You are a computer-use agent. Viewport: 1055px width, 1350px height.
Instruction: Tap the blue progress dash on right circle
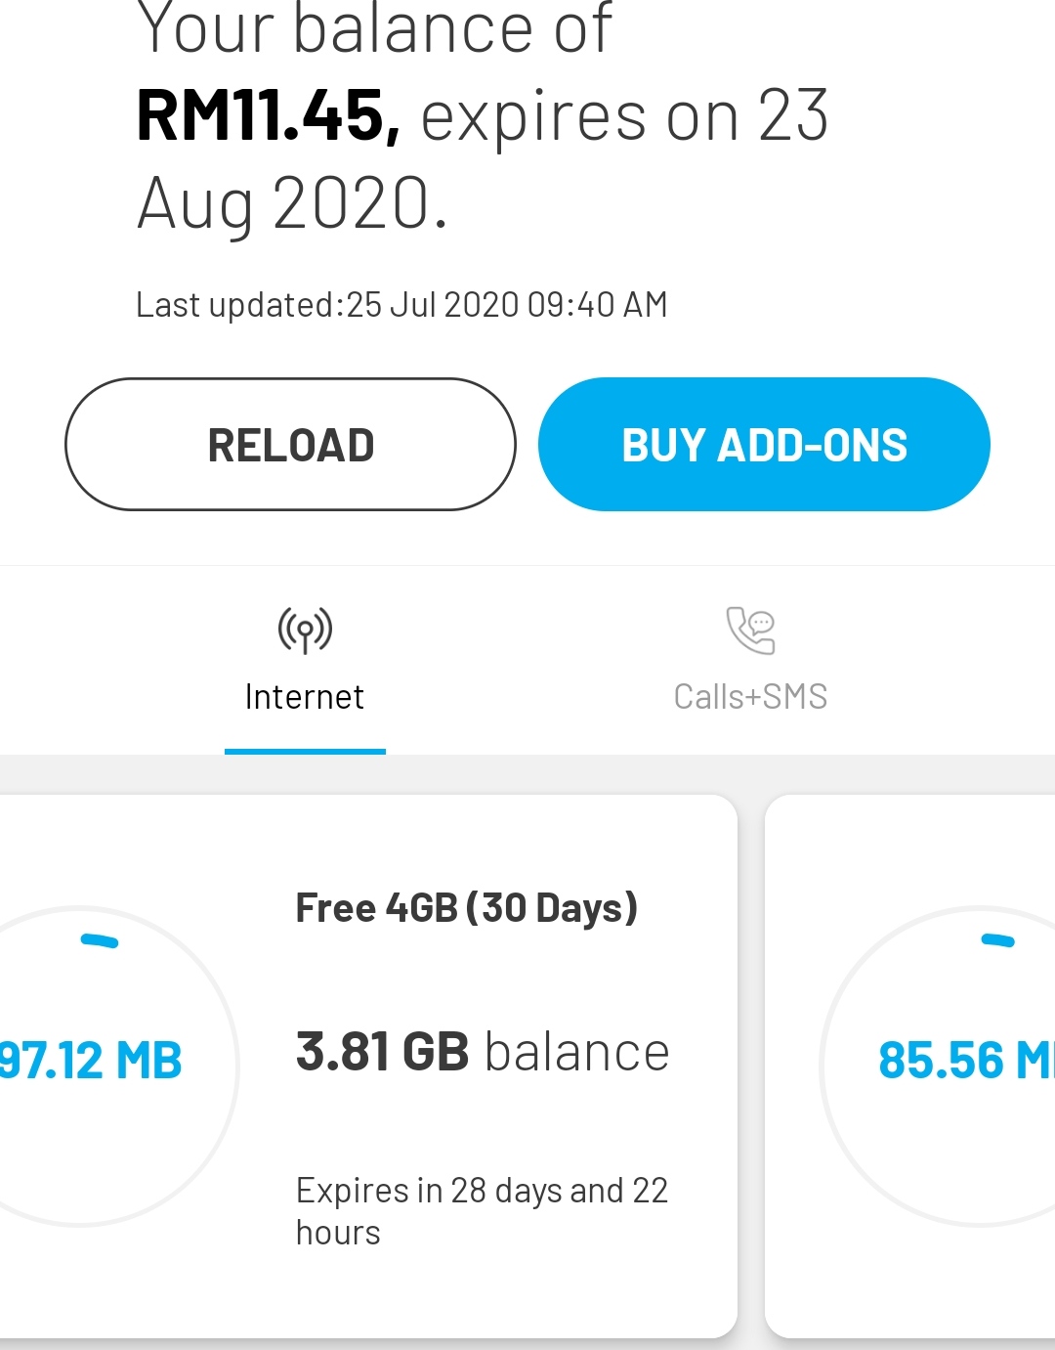(x=997, y=940)
